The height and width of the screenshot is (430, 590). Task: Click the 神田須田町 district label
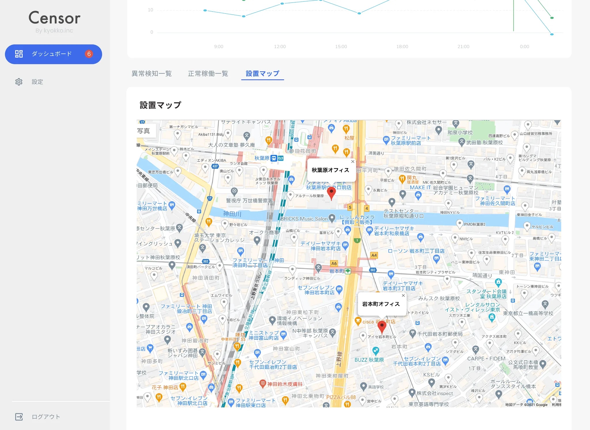pyautogui.click(x=206, y=278)
